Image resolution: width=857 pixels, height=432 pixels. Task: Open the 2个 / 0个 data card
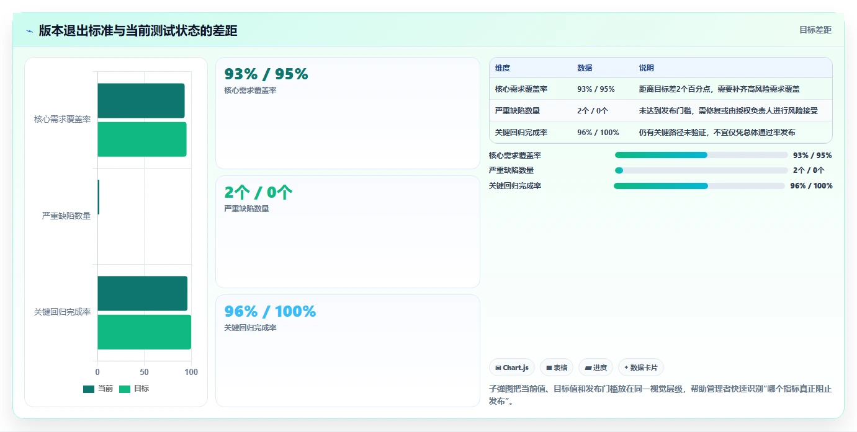(x=348, y=232)
